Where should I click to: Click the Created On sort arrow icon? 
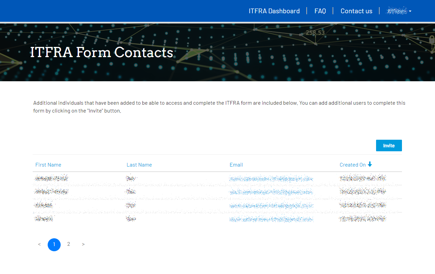[370, 165]
